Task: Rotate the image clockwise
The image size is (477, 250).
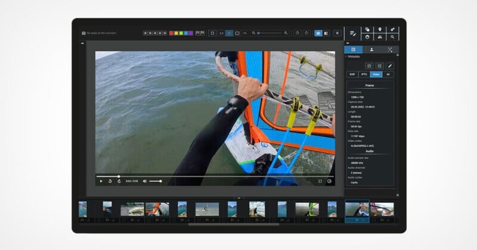Action: 306,33
